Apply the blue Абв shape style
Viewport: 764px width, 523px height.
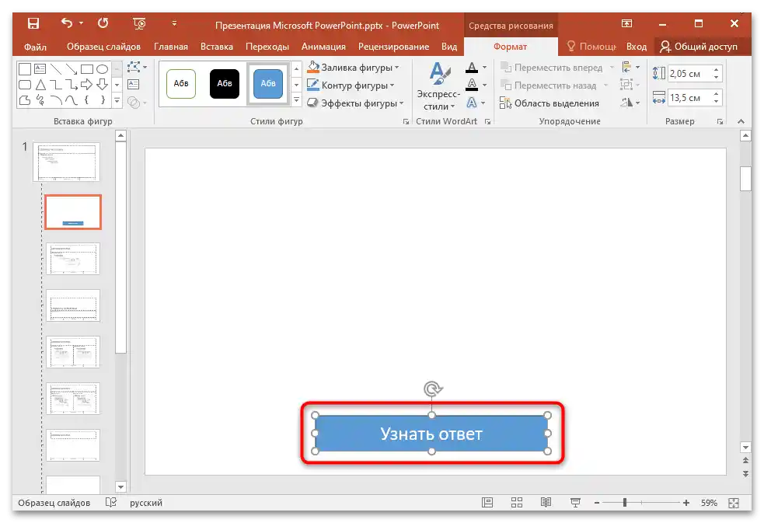click(268, 83)
